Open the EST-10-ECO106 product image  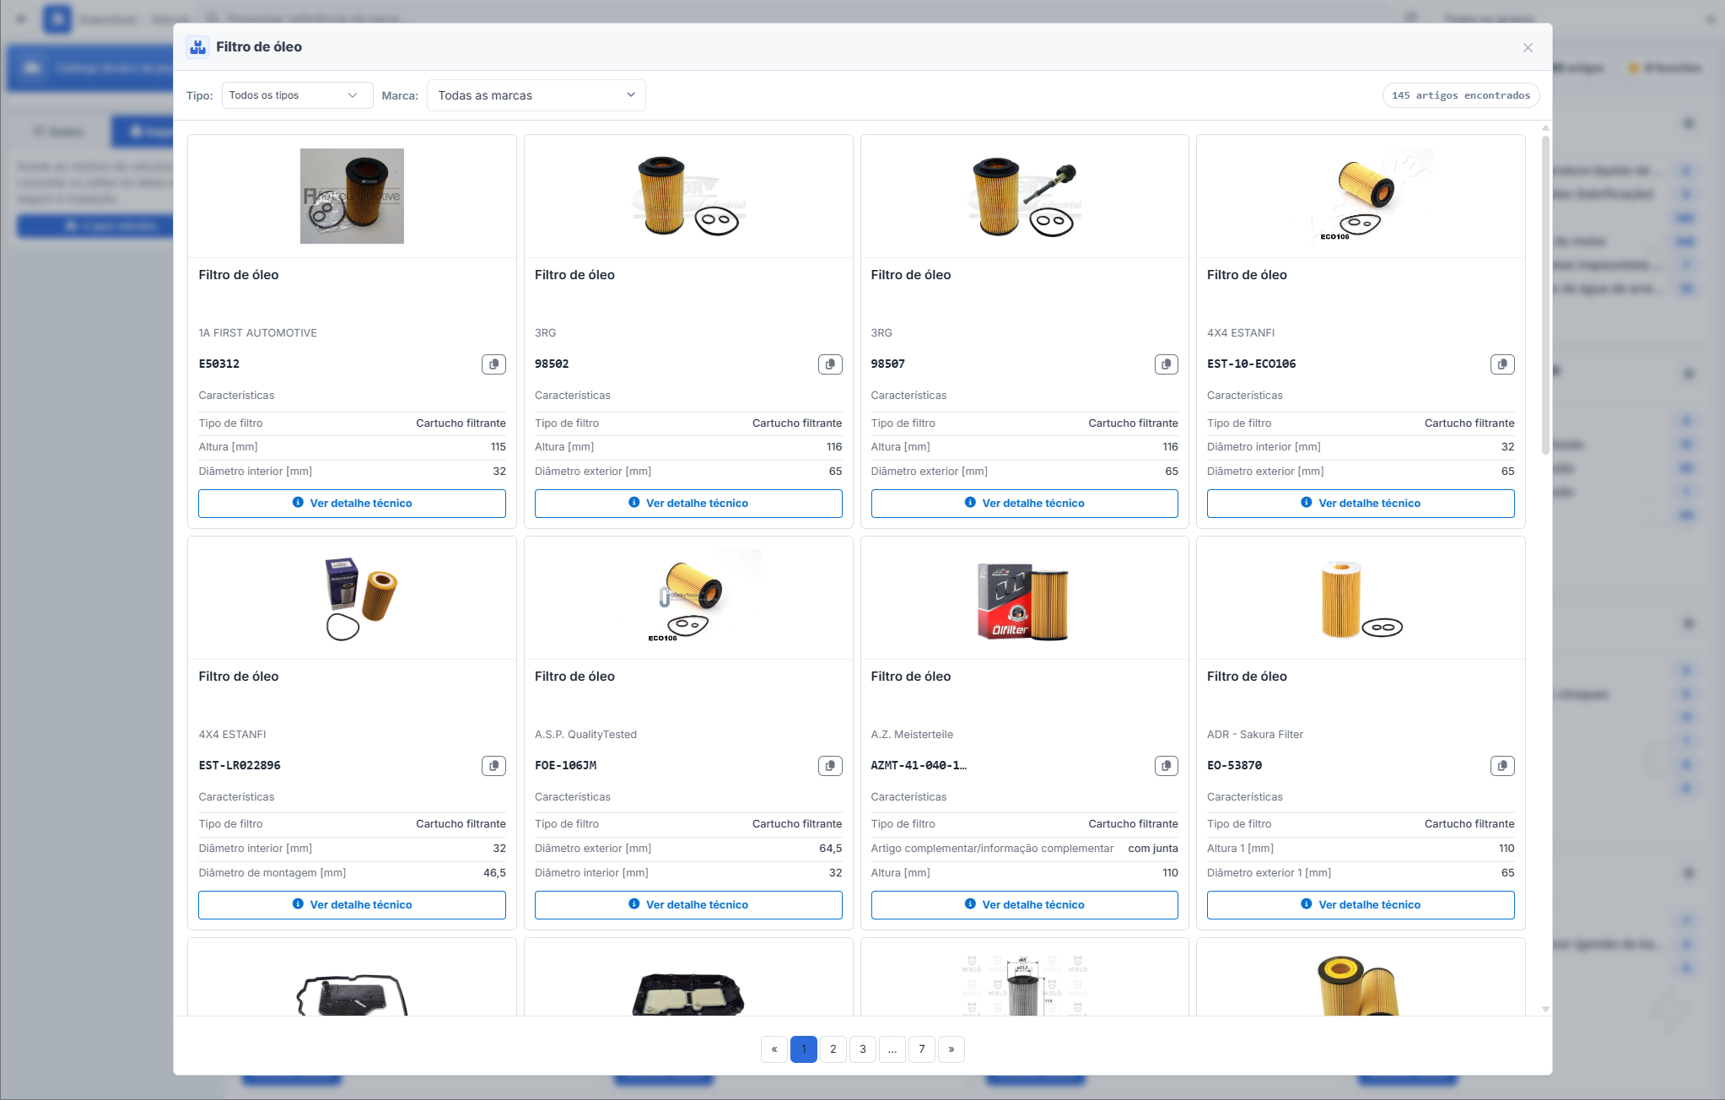coord(1372,196)
